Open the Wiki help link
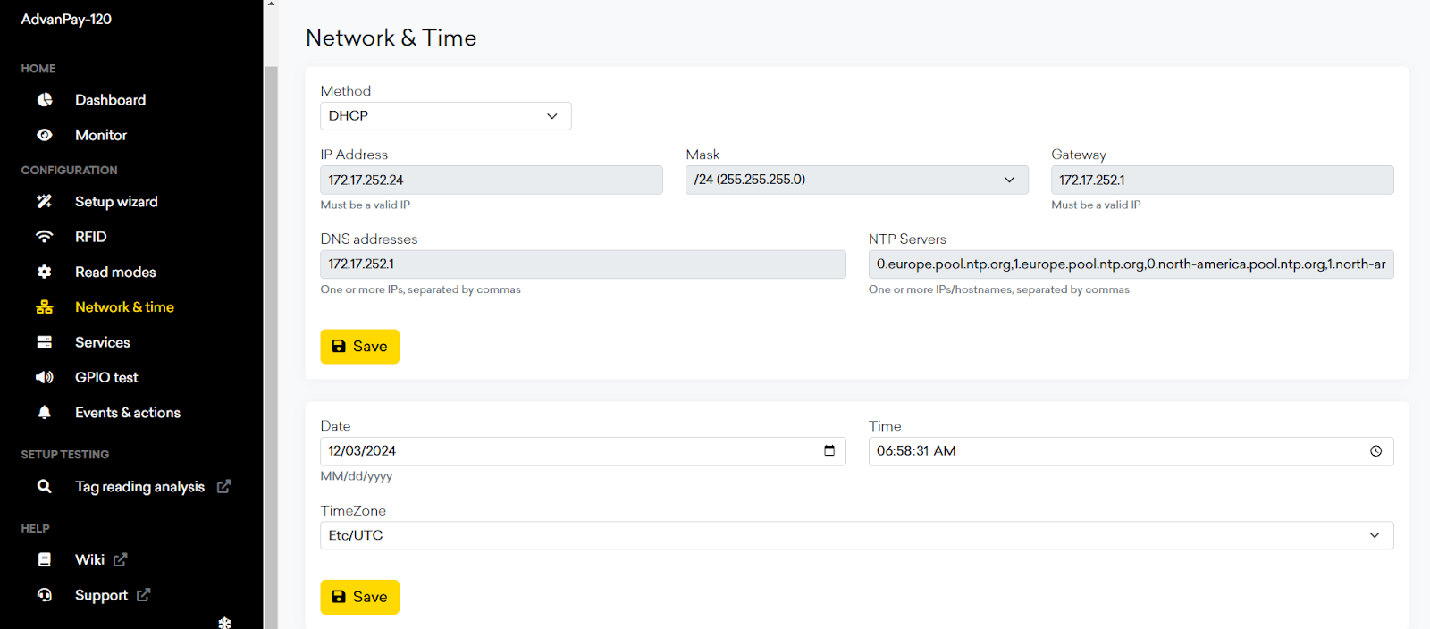This screenshot has width=1430, height=629. coord(90,560)
